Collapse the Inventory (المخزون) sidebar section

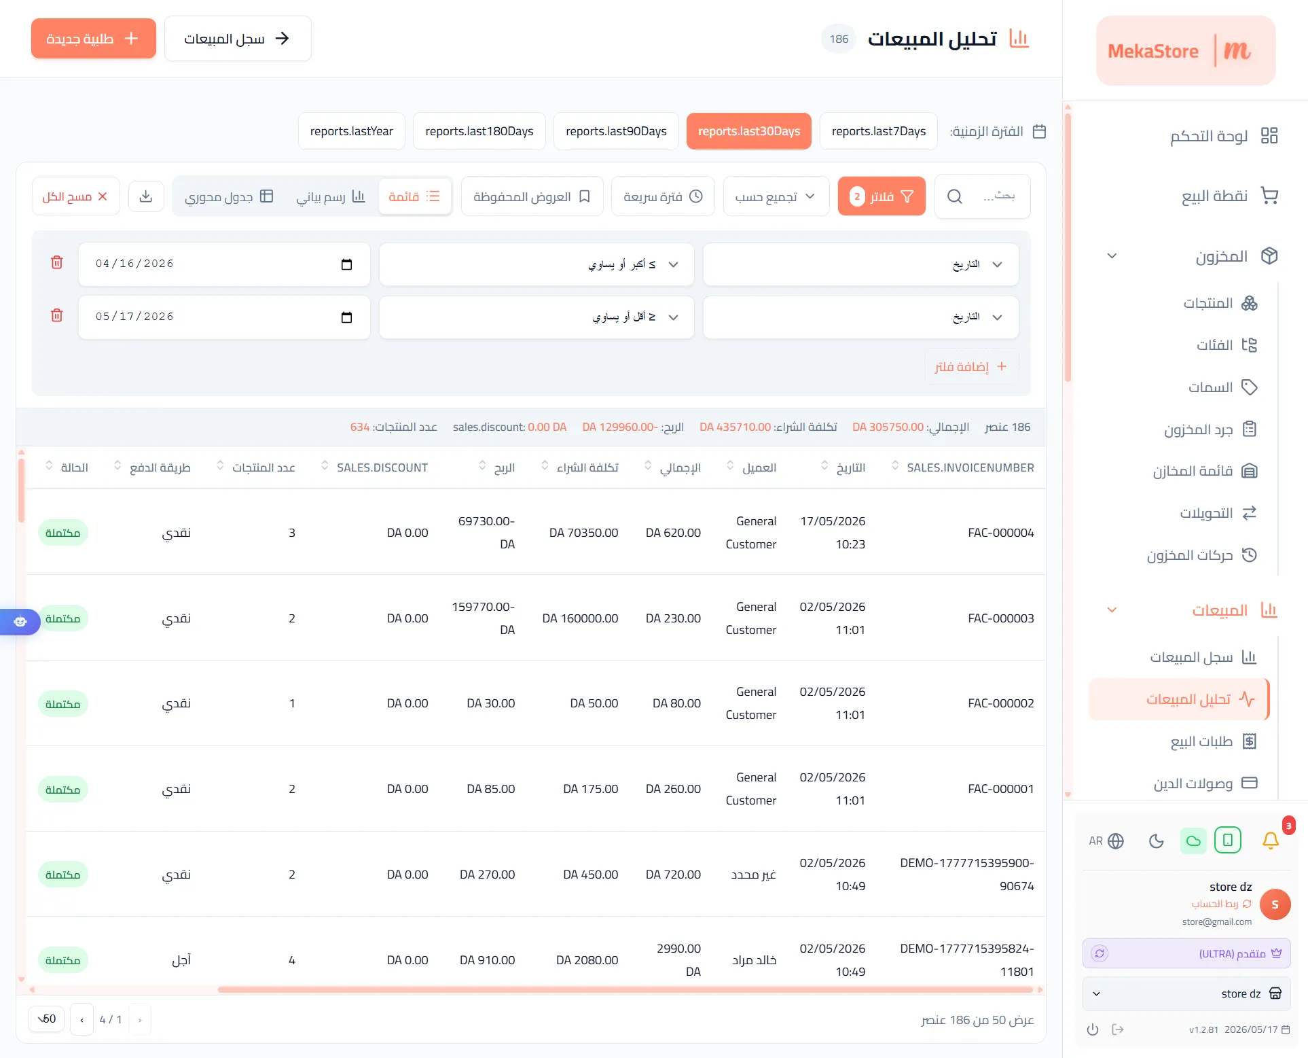pos(1112,256)
